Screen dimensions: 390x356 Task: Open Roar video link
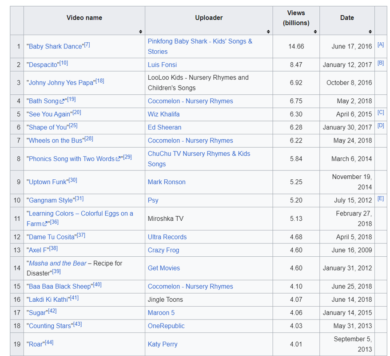click(x=36, y=344)
